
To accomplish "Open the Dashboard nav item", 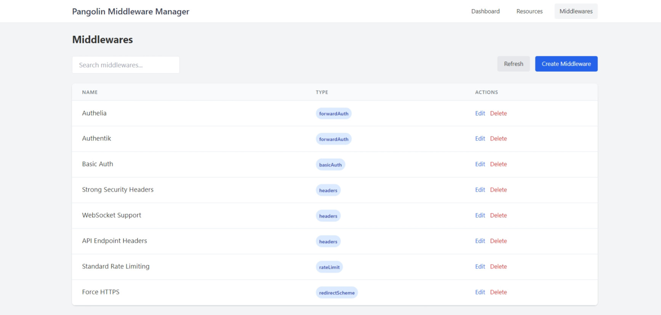I will click(485, 11).
